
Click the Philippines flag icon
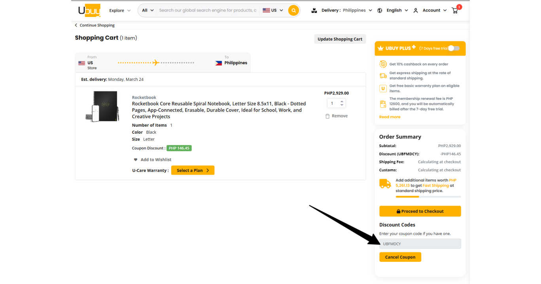pyautogui.click(x=219, y=63)
